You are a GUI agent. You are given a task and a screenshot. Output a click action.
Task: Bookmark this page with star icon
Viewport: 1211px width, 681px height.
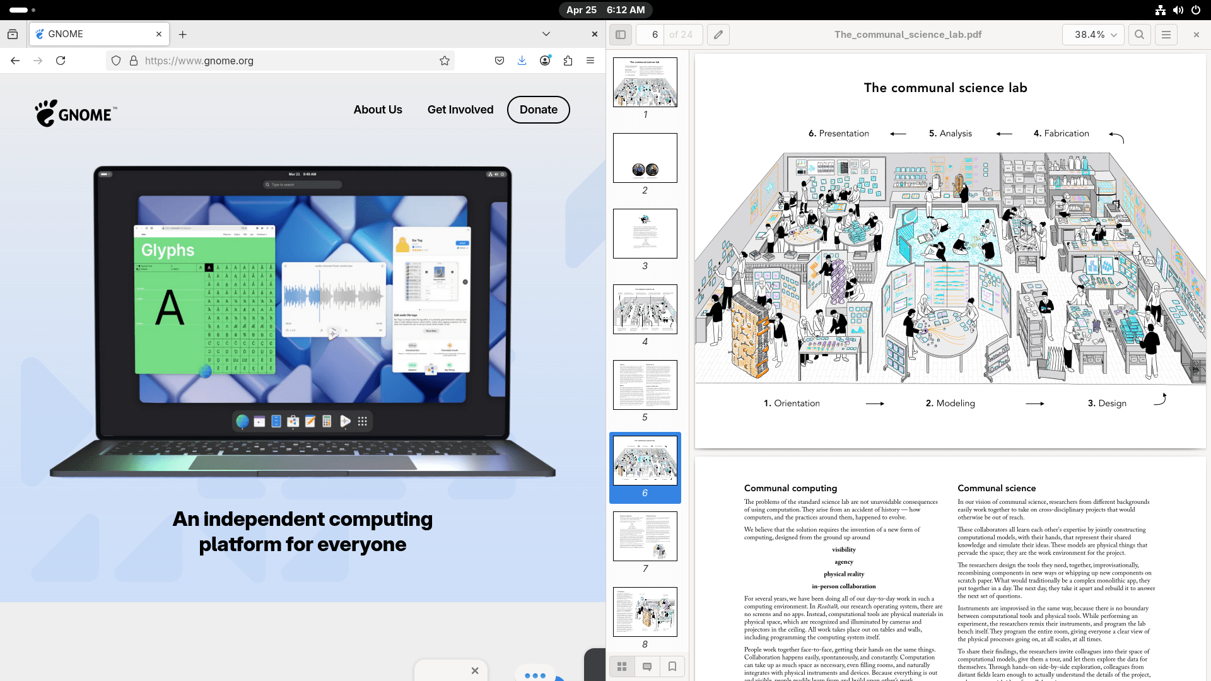click(x=445, y=61)
